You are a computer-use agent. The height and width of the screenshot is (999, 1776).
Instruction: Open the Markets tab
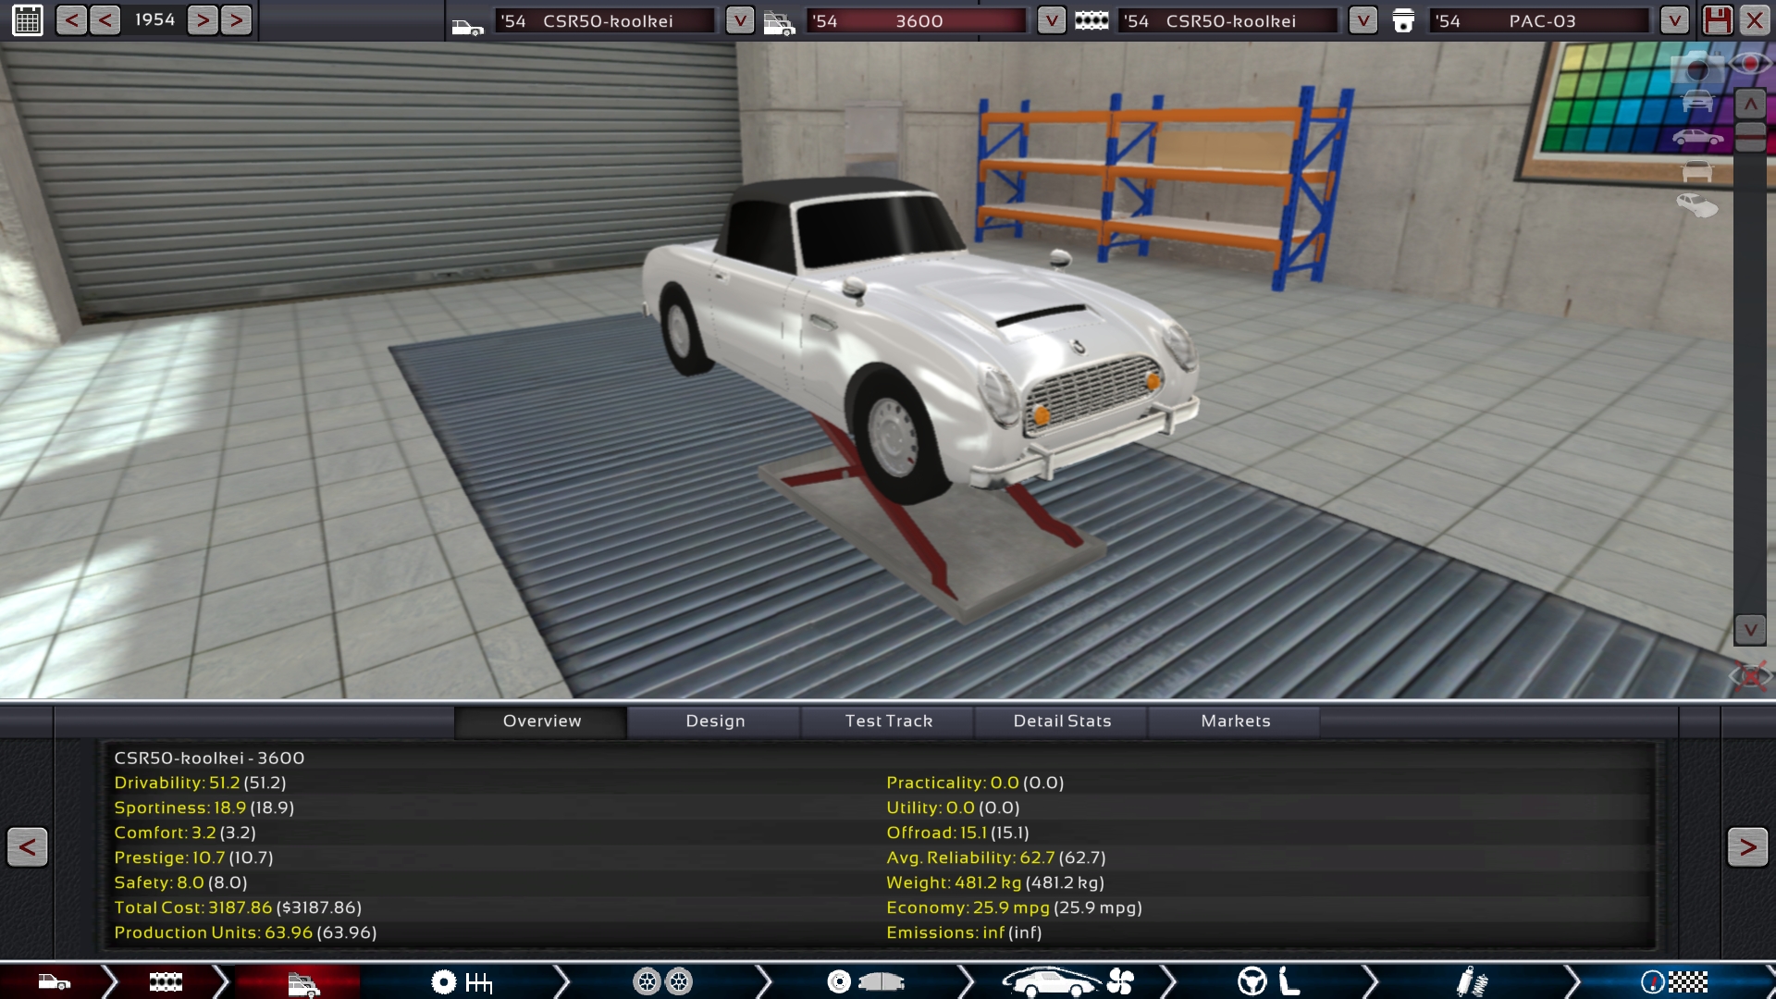(x=1235, y=721)
